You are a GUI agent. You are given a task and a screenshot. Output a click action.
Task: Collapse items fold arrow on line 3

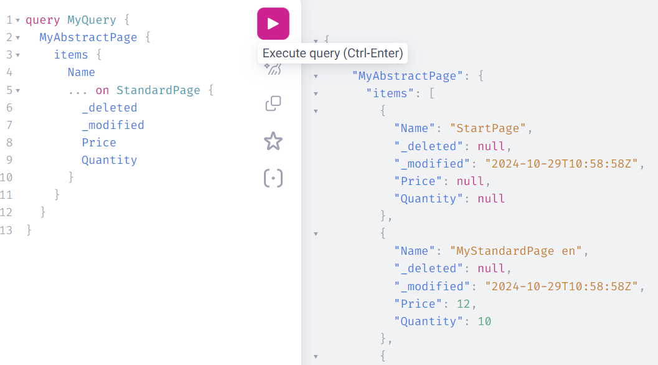coord(17,55)
